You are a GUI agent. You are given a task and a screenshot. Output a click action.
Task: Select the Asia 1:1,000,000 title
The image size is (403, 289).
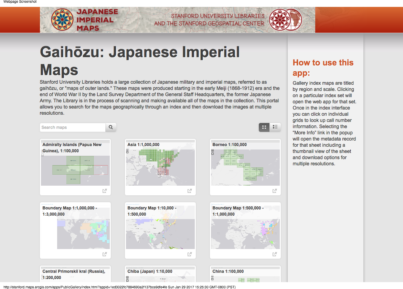[144, 145]
